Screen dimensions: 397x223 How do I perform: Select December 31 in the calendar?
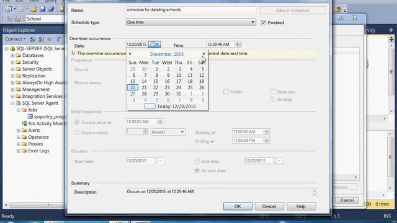pos(179,94)
